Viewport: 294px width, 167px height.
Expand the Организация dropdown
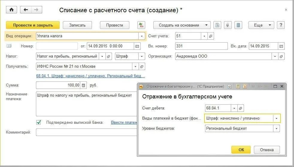(275, 56)
